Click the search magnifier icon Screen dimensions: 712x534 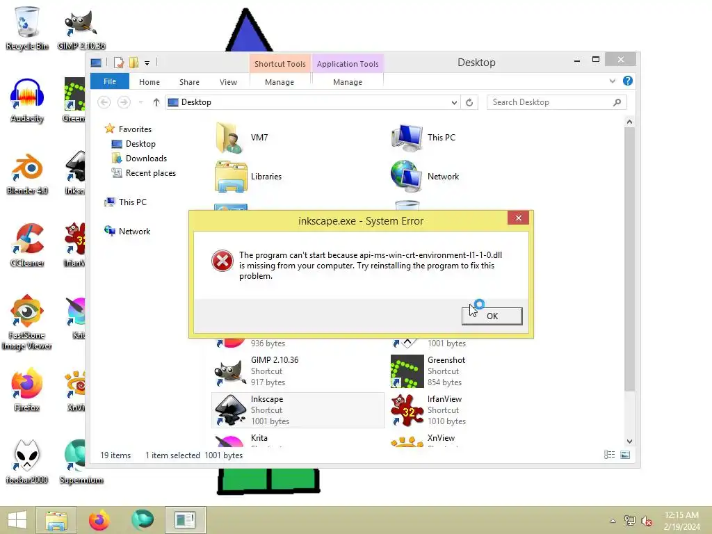point(617,102)
